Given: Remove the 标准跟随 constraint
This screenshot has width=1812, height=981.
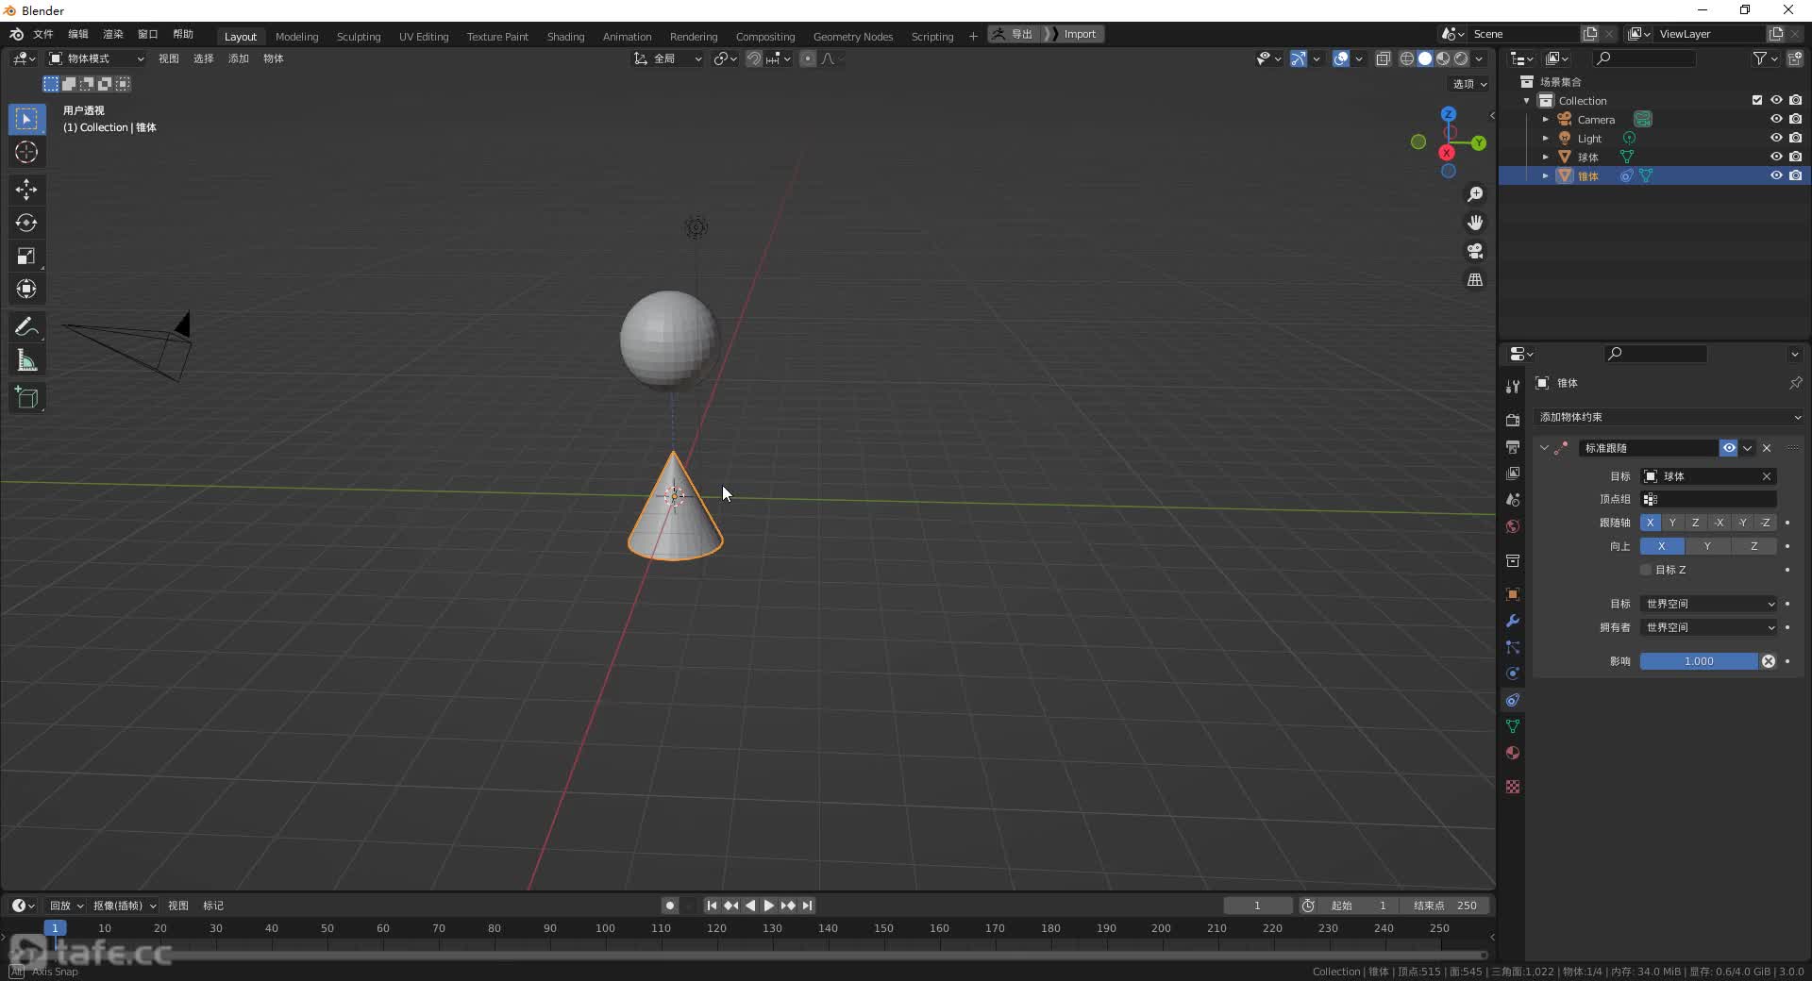Looking at the screenshot, I should [1767, 448].
